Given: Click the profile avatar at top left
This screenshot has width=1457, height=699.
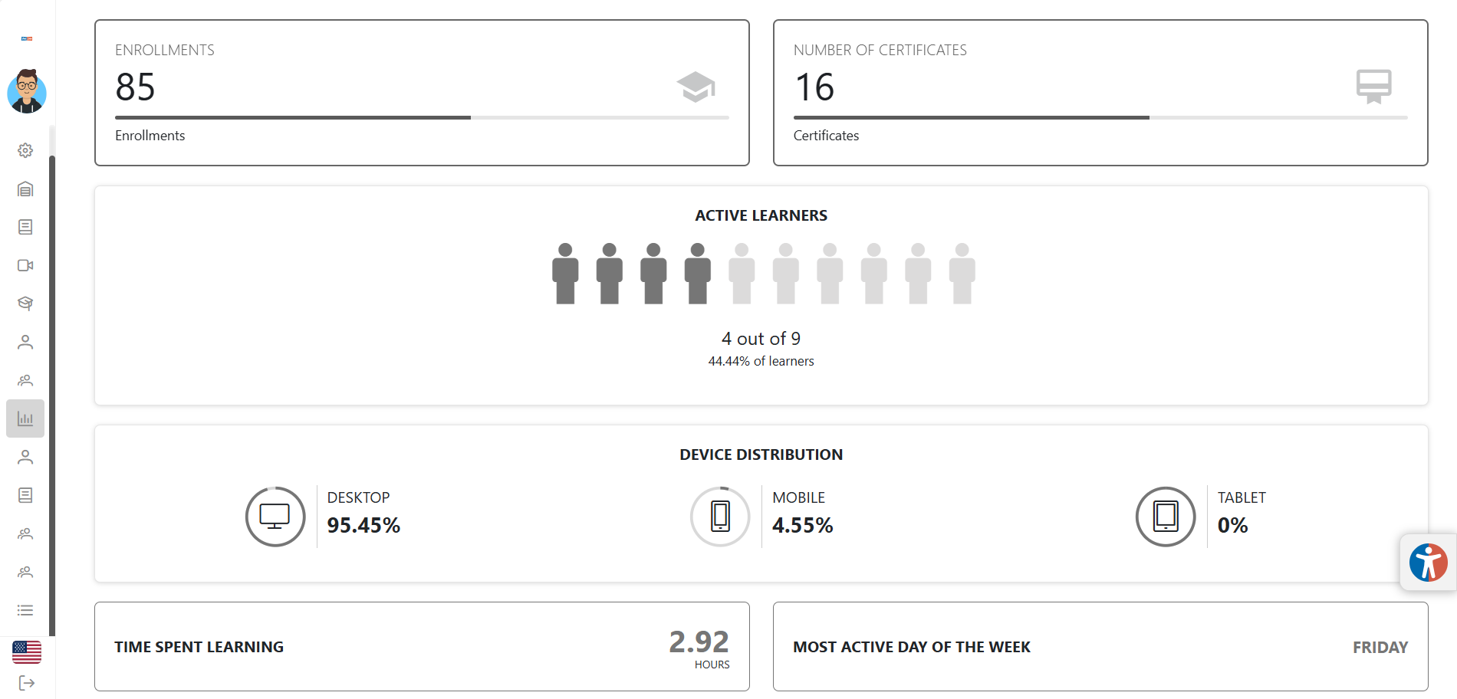Looking at the screenshot, I should pyautogui.click(x=25, y=92).
